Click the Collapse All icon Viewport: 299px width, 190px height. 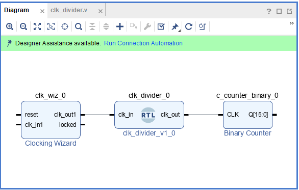pyautogui.click(x=92, y=26)
